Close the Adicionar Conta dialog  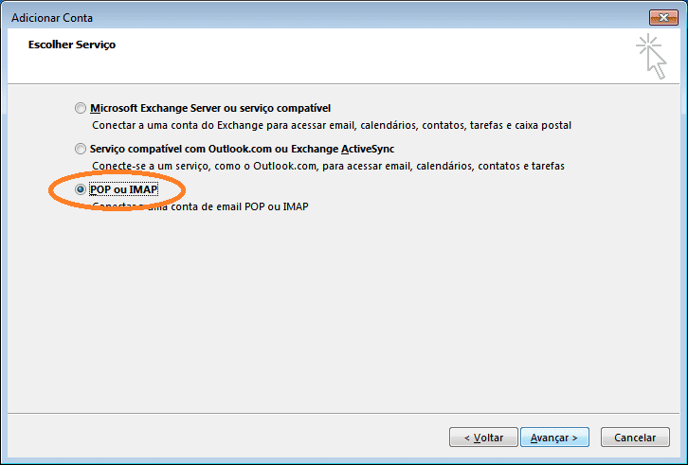tap(661, 18)
